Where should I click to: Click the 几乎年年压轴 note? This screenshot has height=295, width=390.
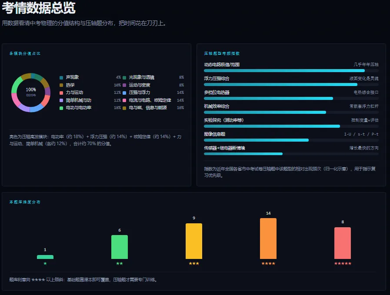click(x=366, y=64)
